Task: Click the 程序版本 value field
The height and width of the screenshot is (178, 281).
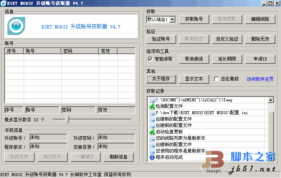Action: tap(48, 146)
